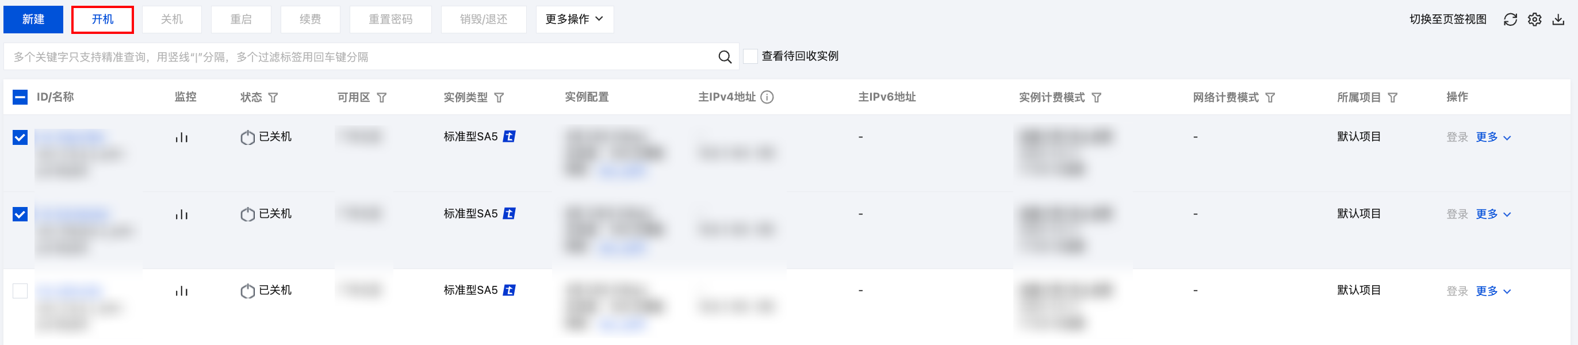
Task: Click the info icon beside 主IPv4地址
Action: coord(767,97)
